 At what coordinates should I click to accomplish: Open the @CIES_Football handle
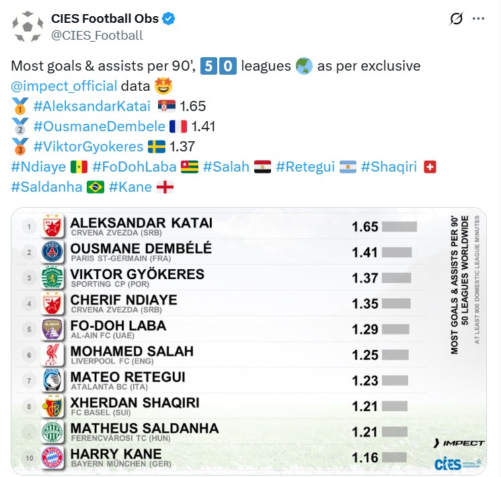pos(97,36)
